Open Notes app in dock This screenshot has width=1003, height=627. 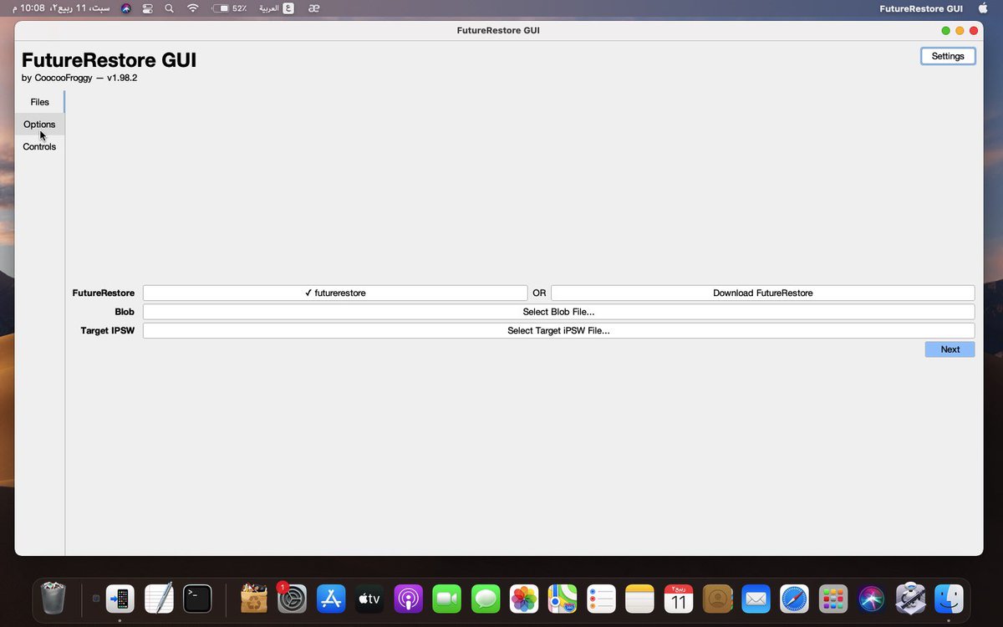639,599
